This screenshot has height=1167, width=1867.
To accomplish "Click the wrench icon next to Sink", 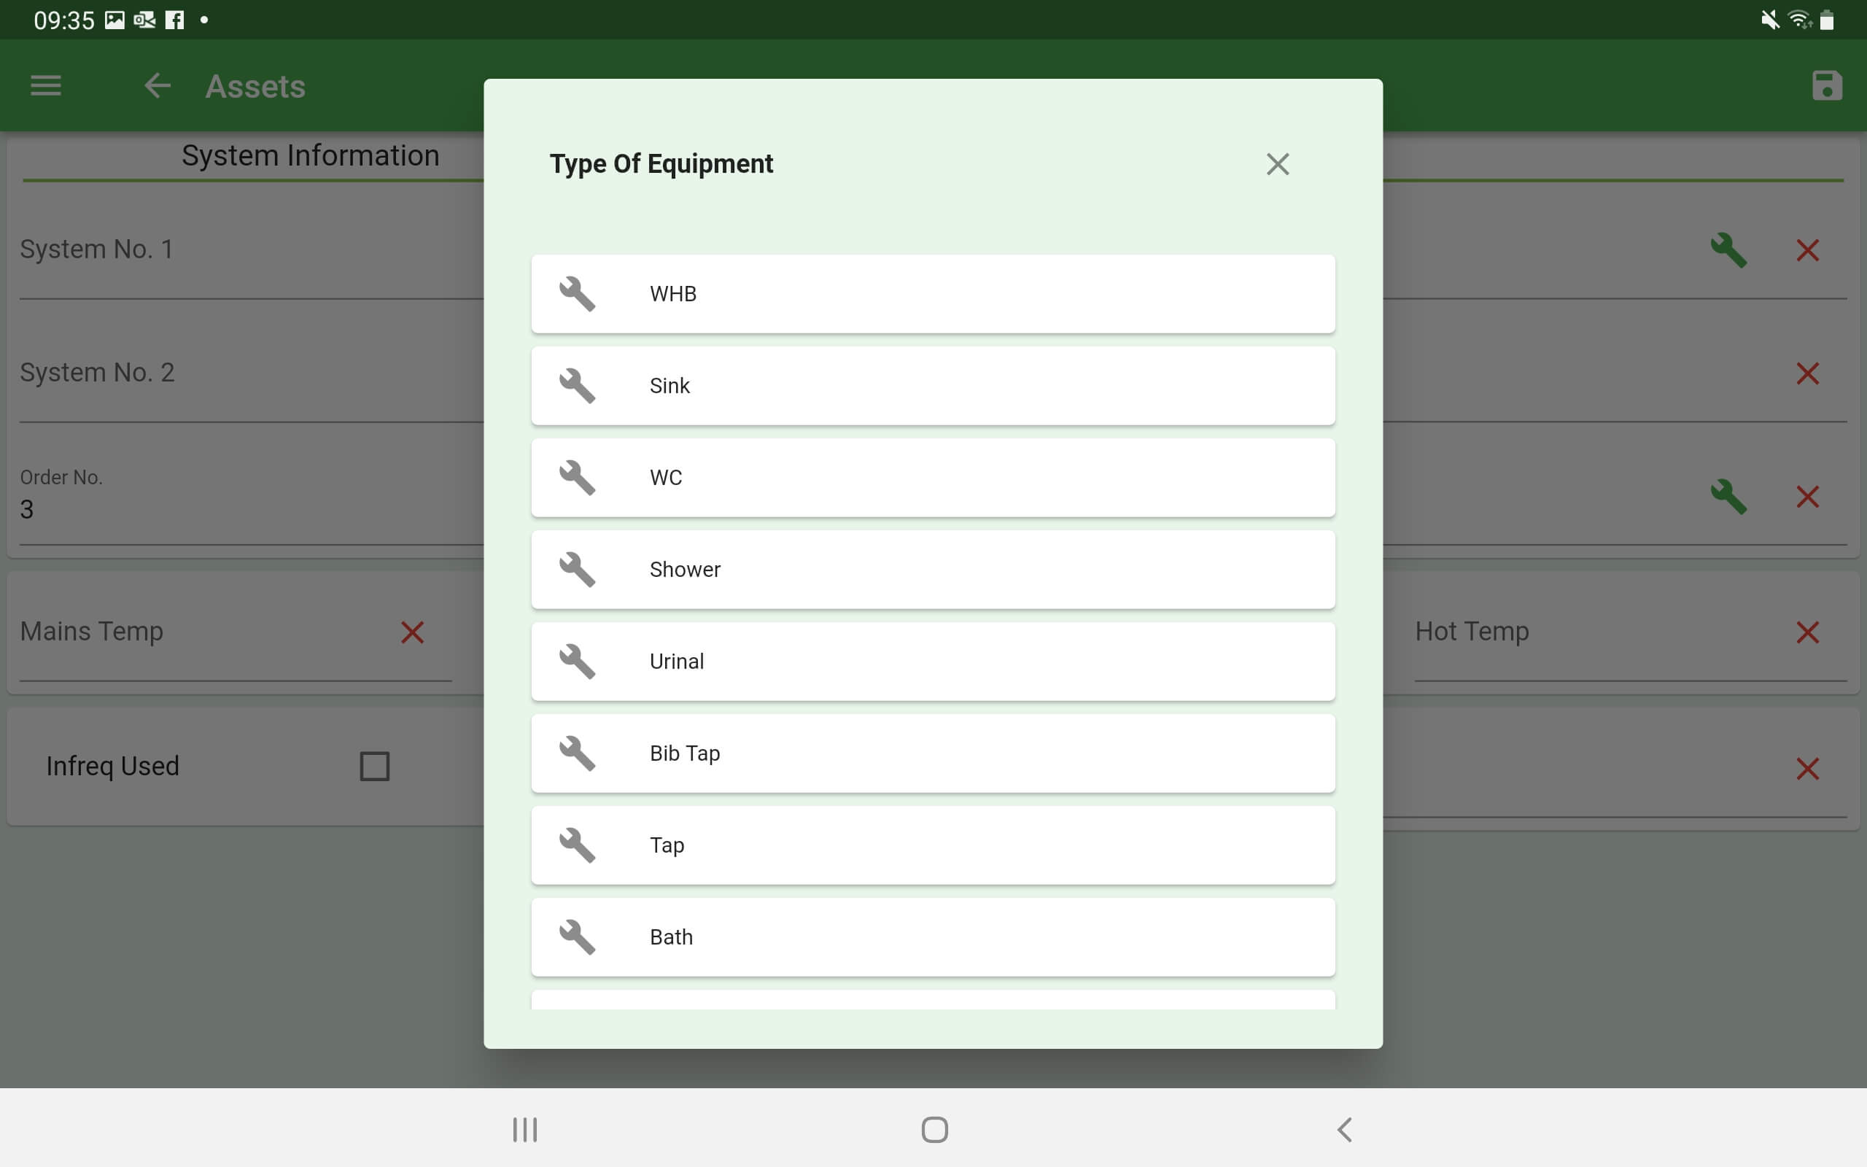I will (x=577, y=384).
